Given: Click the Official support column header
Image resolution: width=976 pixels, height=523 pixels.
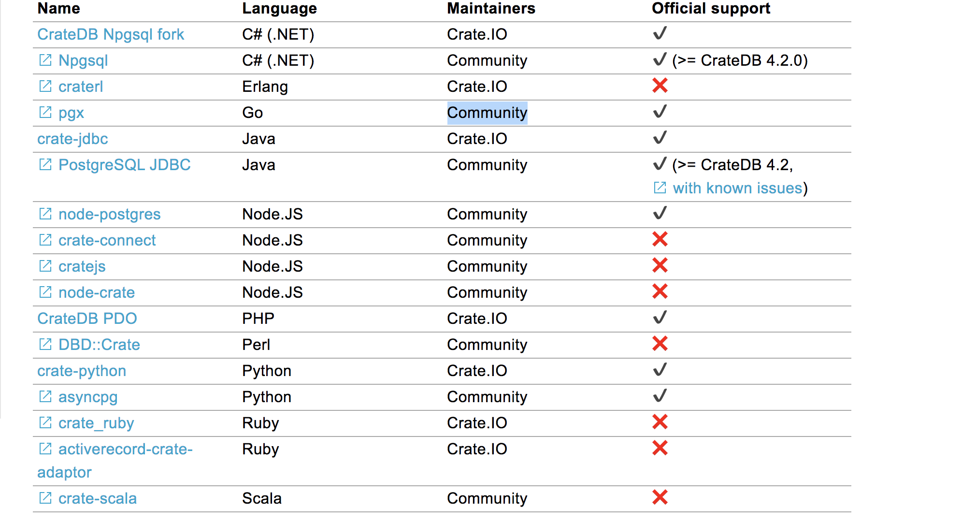Looking at the screenshot, I should coord(711,9).
